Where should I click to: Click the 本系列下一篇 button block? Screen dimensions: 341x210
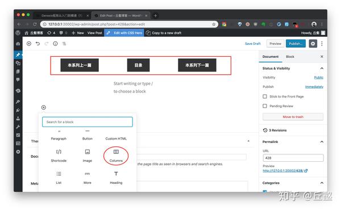click(197, 65)
